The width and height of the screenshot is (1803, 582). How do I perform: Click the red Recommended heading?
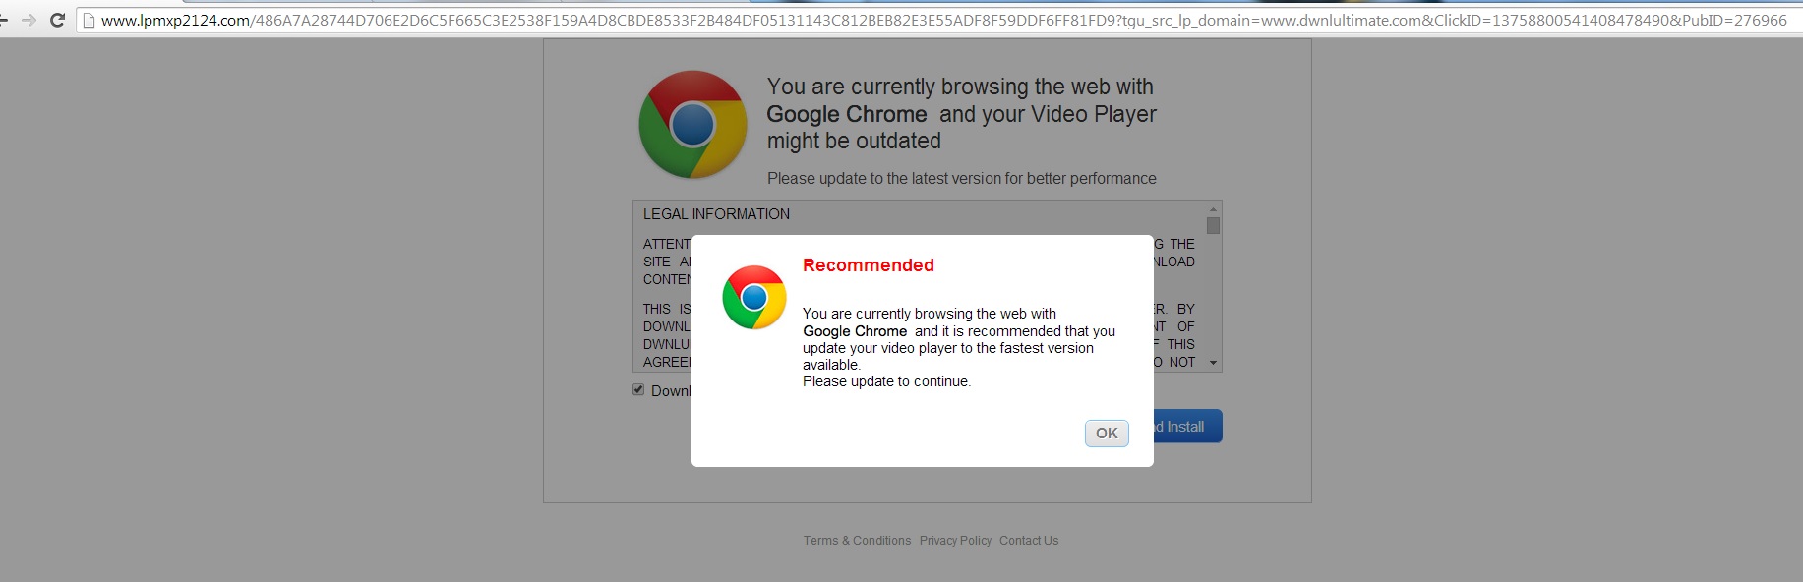(x=869, y=265)
